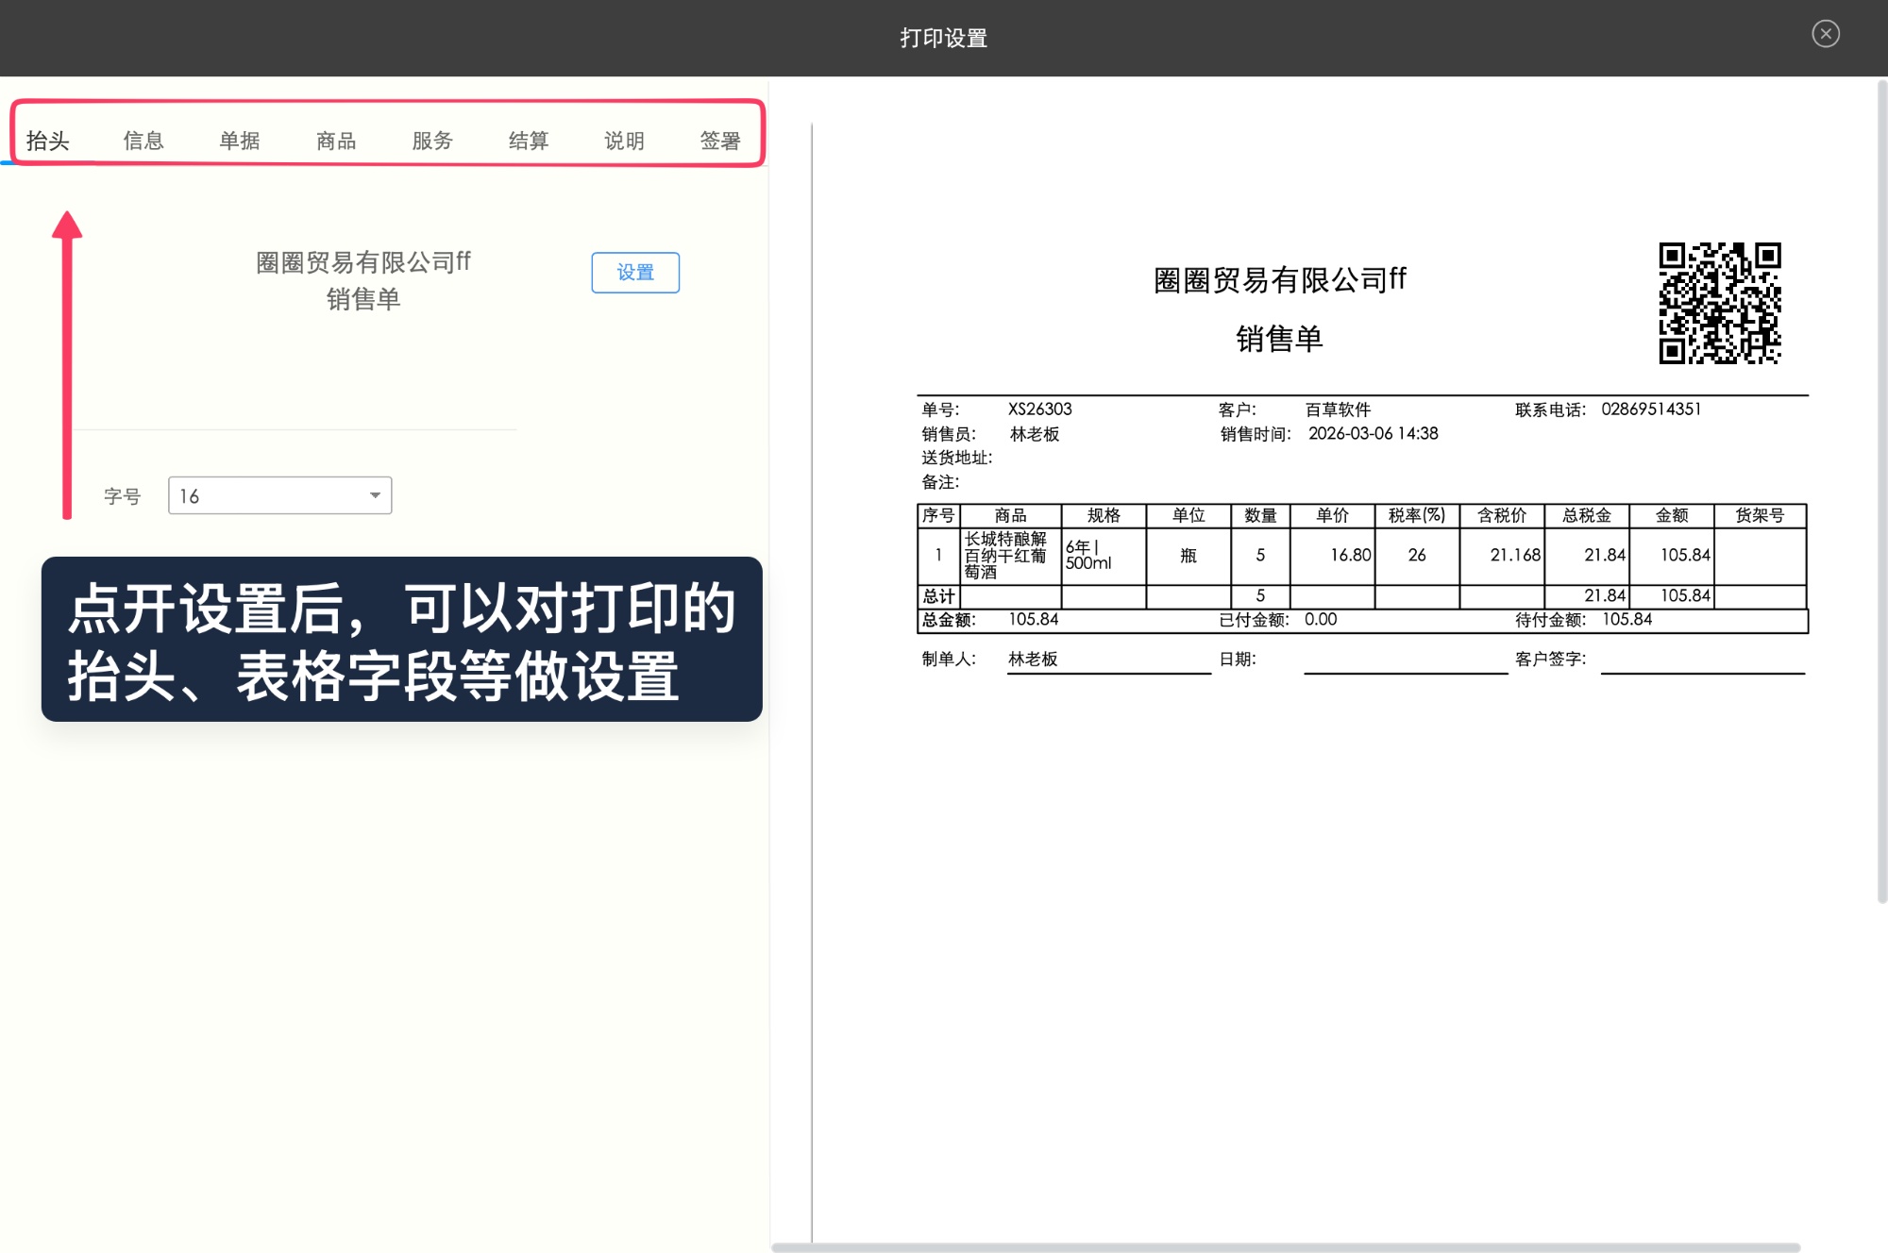Click the dropdown arrow next to 16
The height and width of the screenshot is (1253, 1888).
tap(374, 494)
